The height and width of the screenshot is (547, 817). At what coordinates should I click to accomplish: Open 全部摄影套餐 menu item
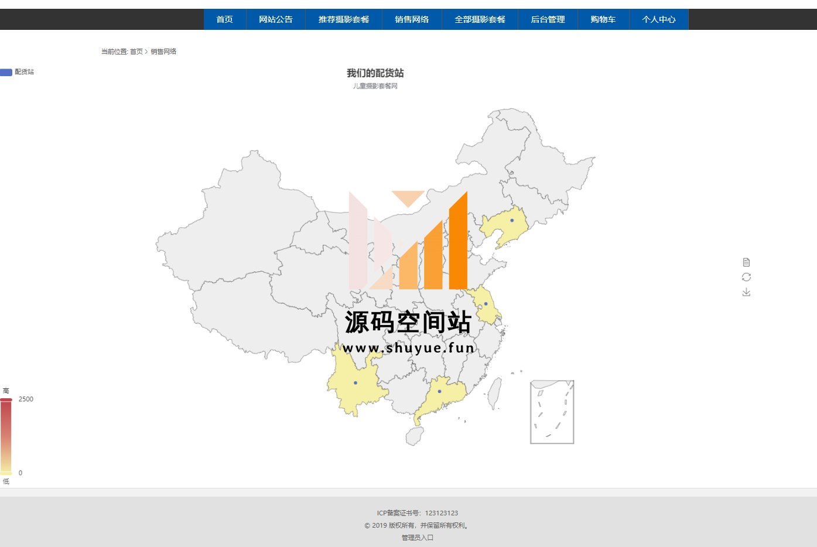pyautogui.click(x=480, y=19)
